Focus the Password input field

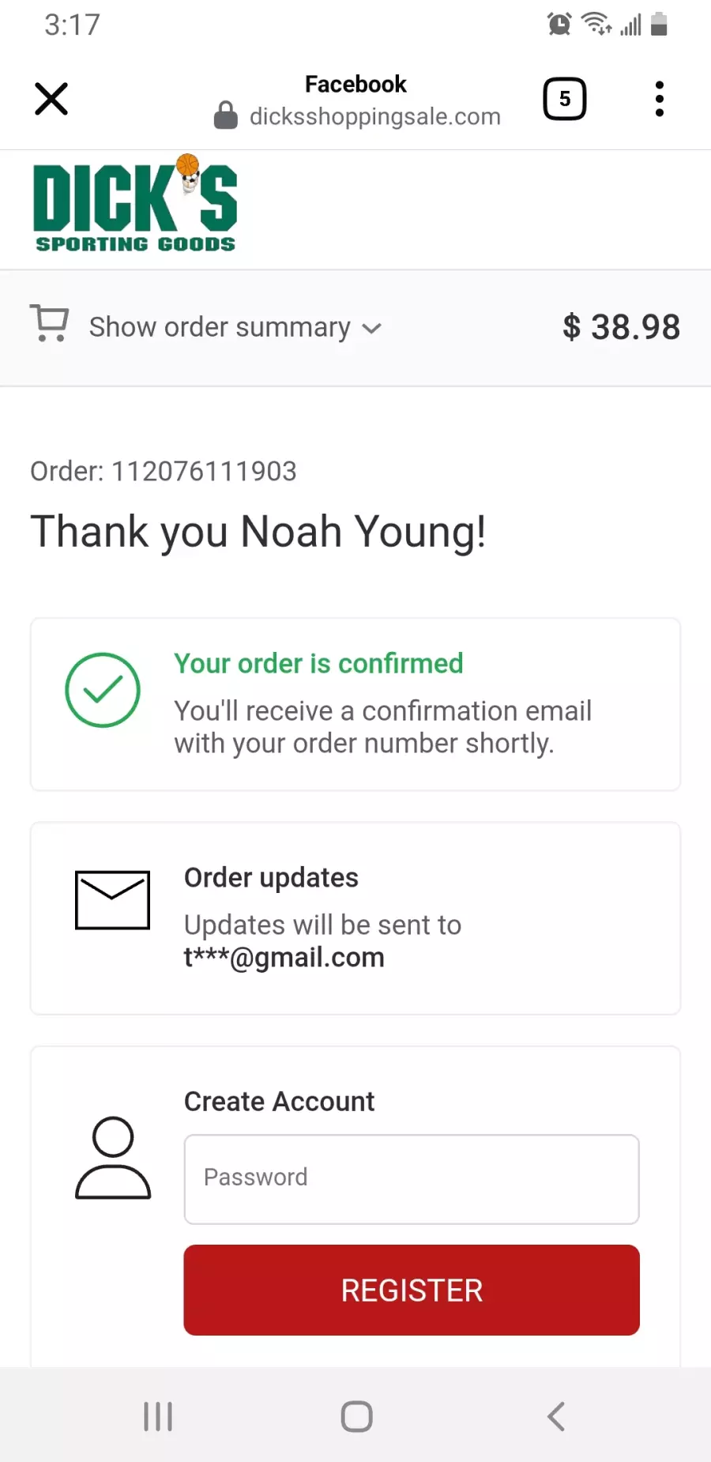click(x=412, y=1179)
